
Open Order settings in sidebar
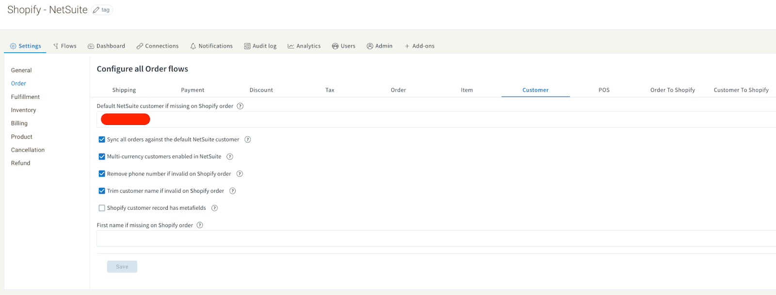point(18,83)
